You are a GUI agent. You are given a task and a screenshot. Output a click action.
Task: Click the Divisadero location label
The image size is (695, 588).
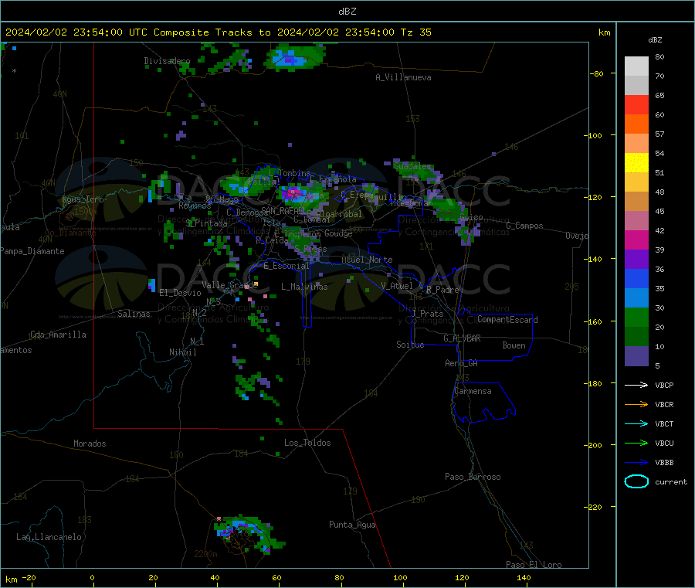tap(167, 61)
